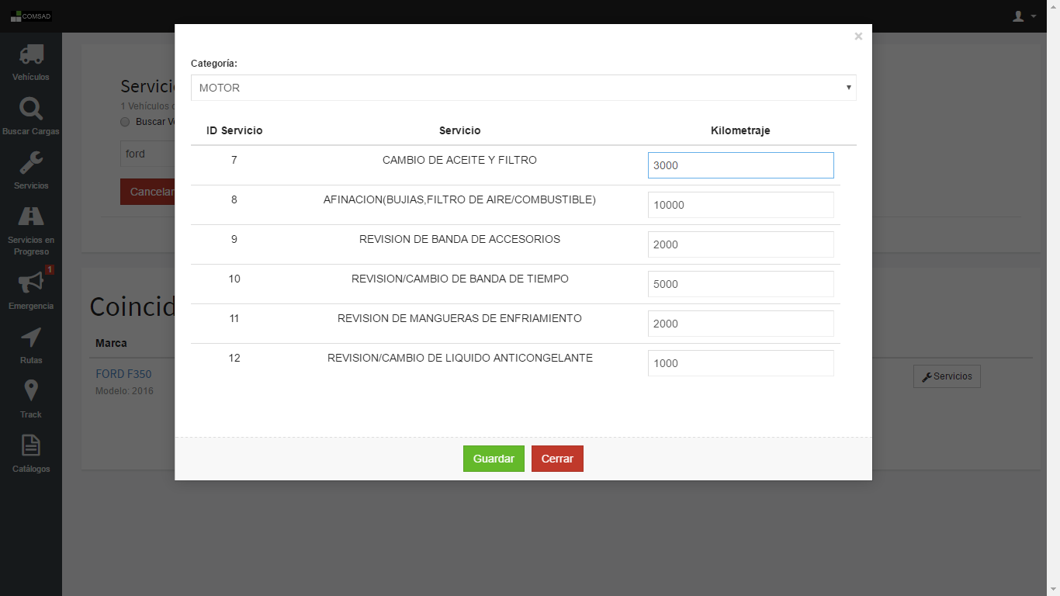This screenshot has width=1060, height=596.
Task: Select the Buscar radio button
Action: [125, 122]
